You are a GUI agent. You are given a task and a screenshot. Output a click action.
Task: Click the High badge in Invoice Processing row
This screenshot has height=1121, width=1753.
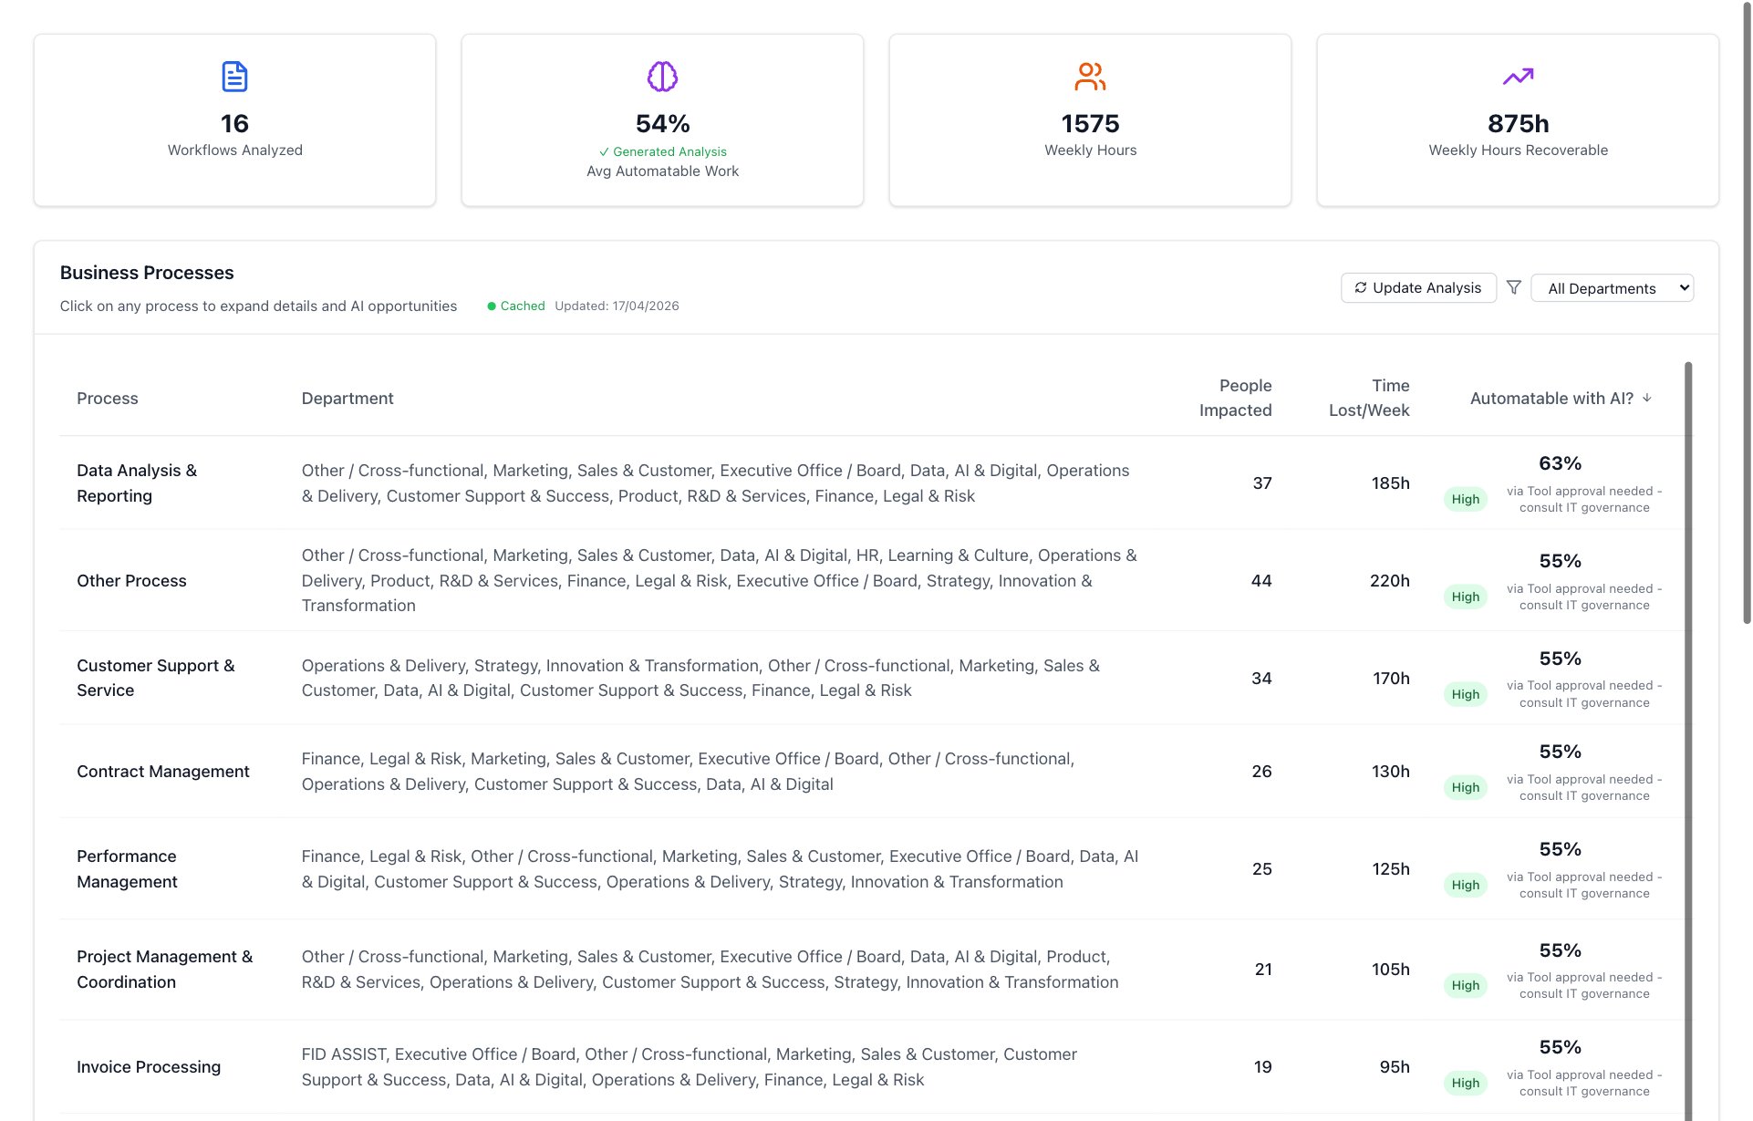[x=1465, y=1083]
